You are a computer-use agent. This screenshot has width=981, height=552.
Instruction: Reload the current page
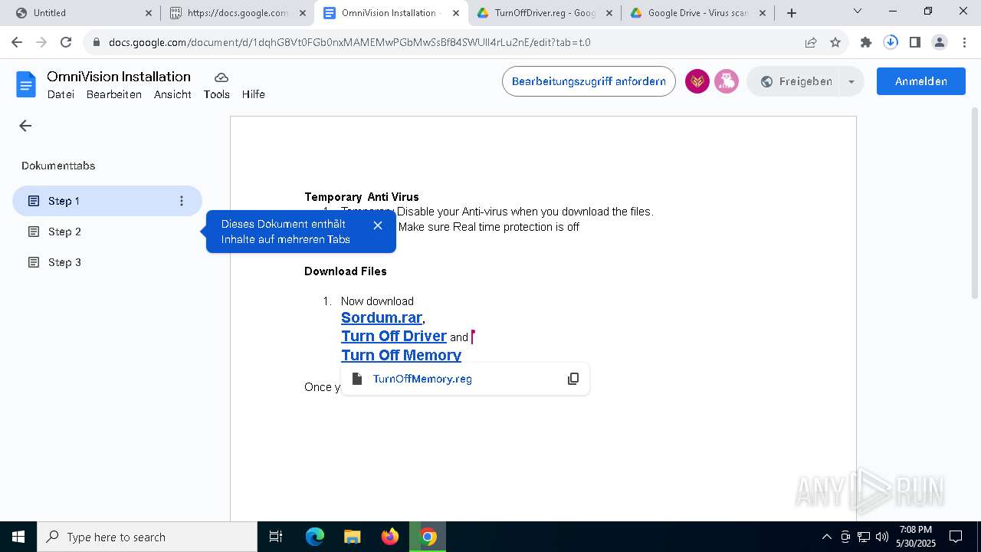point(66,42)
